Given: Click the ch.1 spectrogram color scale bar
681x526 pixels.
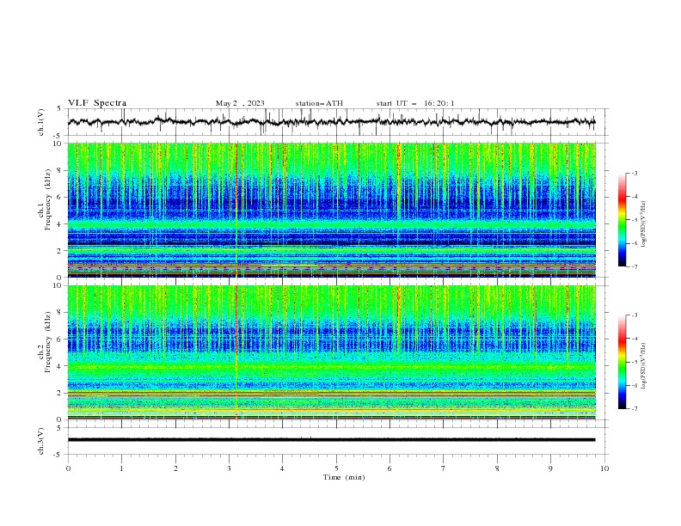Looking at the screenshot, I should (622, 220).
